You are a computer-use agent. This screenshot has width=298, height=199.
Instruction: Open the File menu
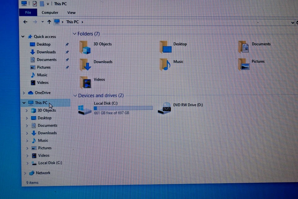28,12
